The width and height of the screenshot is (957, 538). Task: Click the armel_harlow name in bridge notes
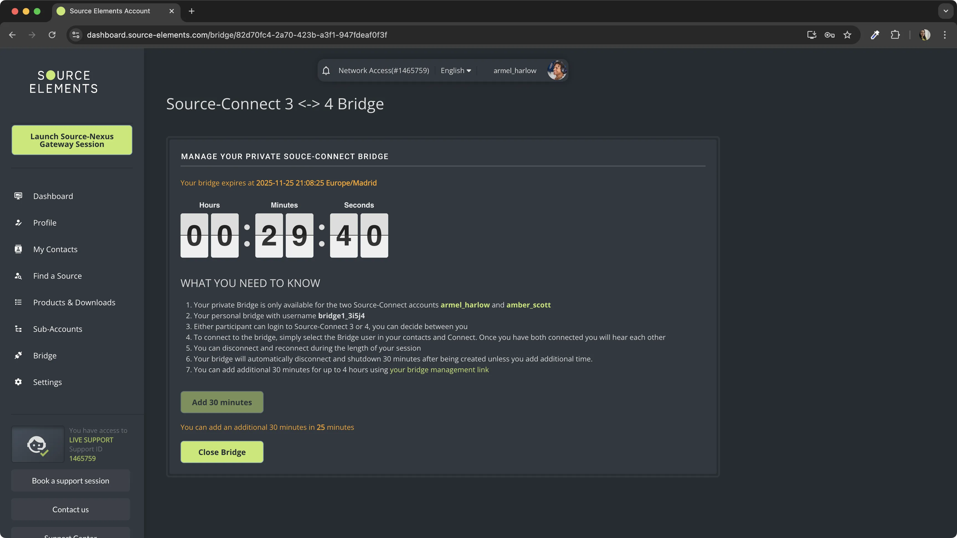click(x=465, y=305)
